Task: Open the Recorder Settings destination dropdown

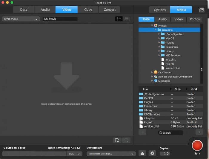Action: click(111, 154)
